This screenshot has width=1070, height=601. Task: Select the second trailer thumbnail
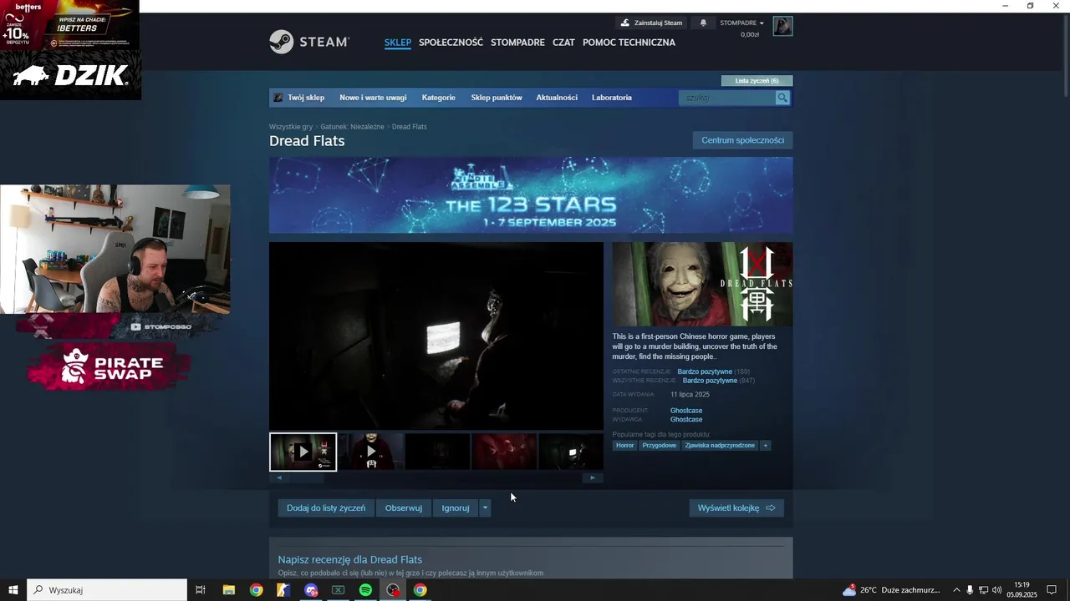coord(370,452)
